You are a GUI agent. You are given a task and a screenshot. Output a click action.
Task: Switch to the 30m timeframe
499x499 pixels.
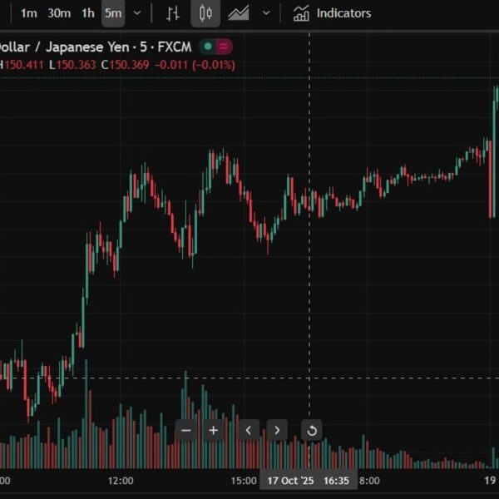point(59,13)
